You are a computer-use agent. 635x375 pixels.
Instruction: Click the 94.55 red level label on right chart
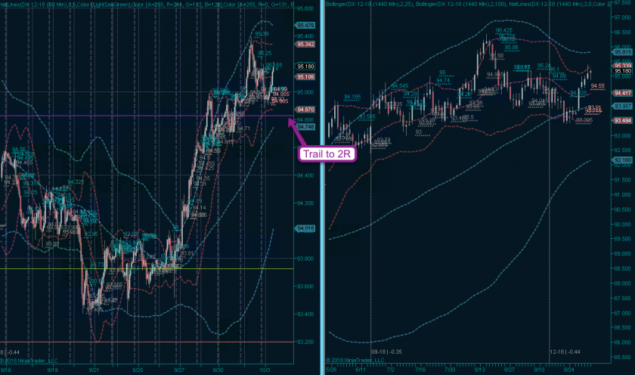point(598,86)
